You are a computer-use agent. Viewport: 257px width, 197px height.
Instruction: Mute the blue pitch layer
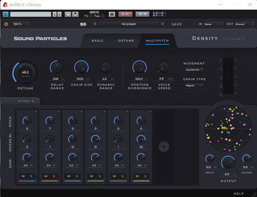coord(23,176)
